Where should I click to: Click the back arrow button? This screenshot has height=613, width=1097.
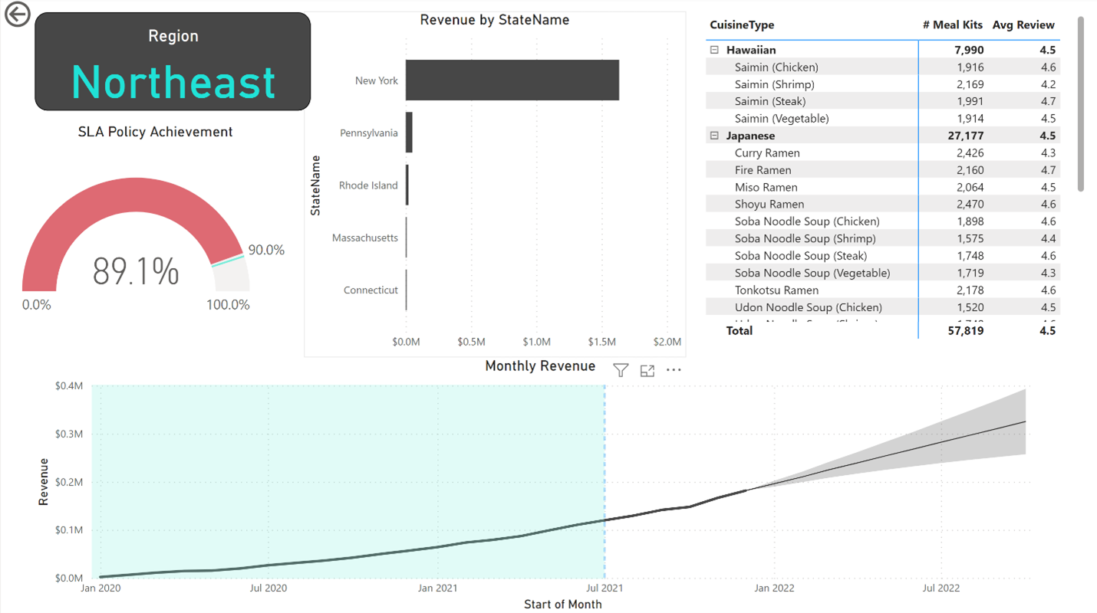point(17,15)
